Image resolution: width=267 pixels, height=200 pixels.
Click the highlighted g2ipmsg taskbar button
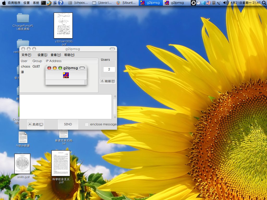pos(151,3)
